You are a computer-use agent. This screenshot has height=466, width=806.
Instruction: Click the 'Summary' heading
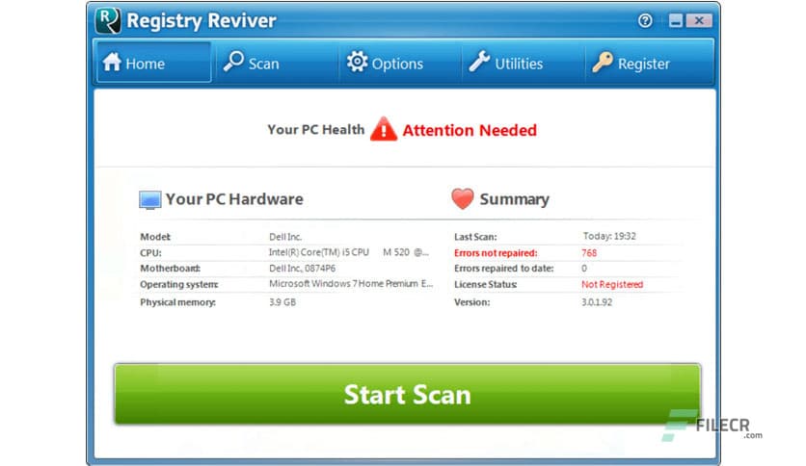514,199
